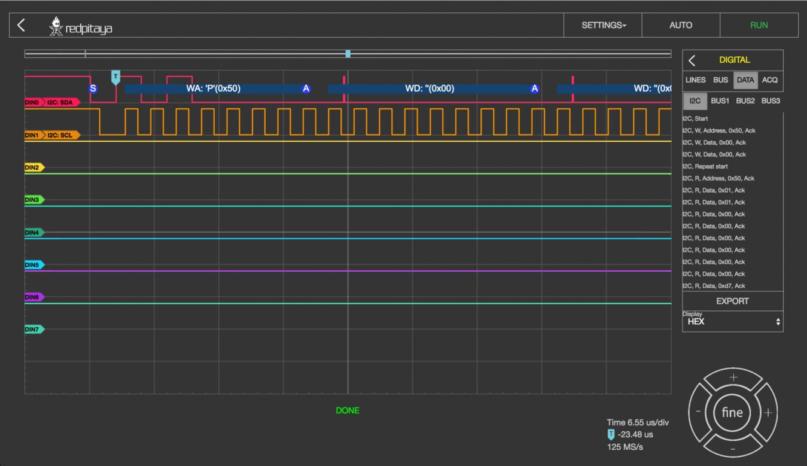Open the Display HEX format dropdown

point(732,321)
